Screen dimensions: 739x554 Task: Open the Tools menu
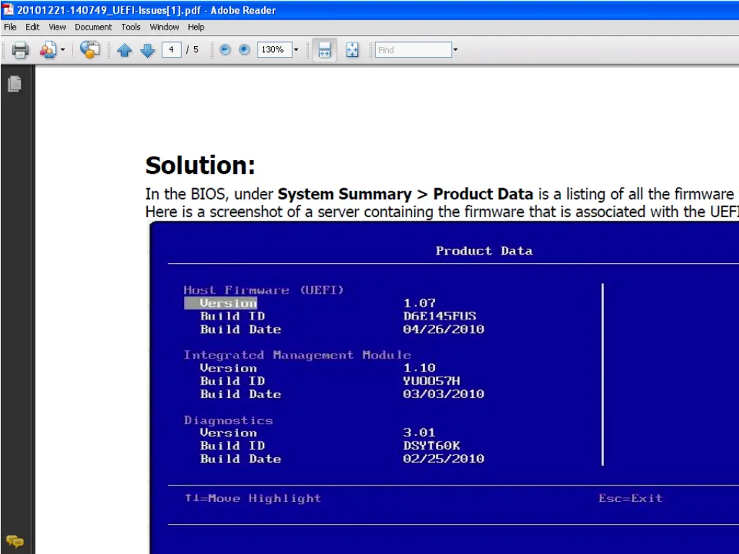[x=131, y=27]
